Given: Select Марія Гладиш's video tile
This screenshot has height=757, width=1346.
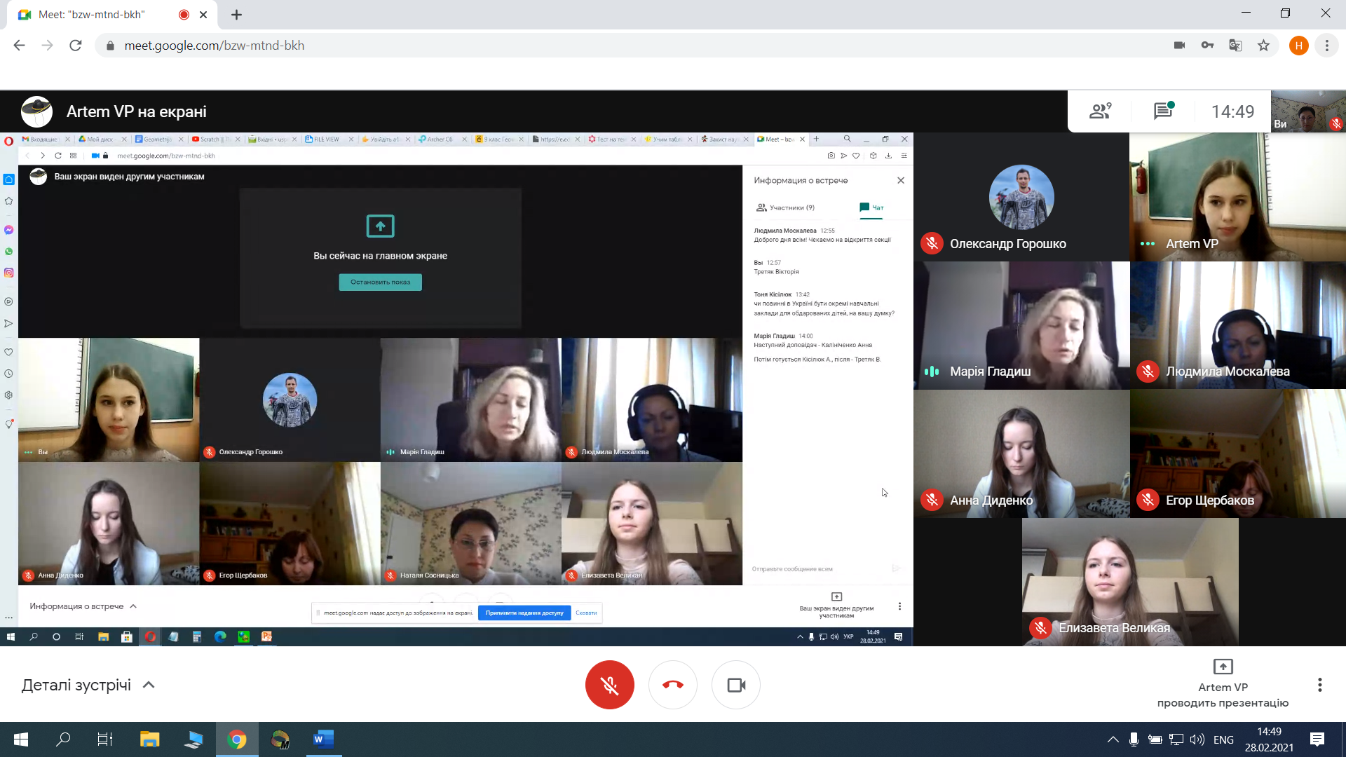Looking at the screenshot, I should tap(1021, 325).
